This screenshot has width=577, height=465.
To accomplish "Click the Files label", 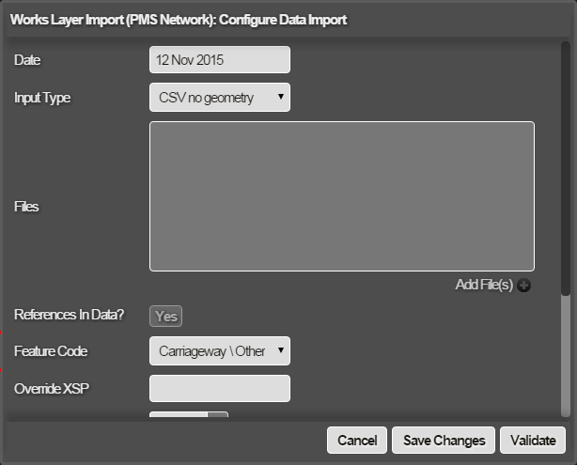I will coord(26,207).
